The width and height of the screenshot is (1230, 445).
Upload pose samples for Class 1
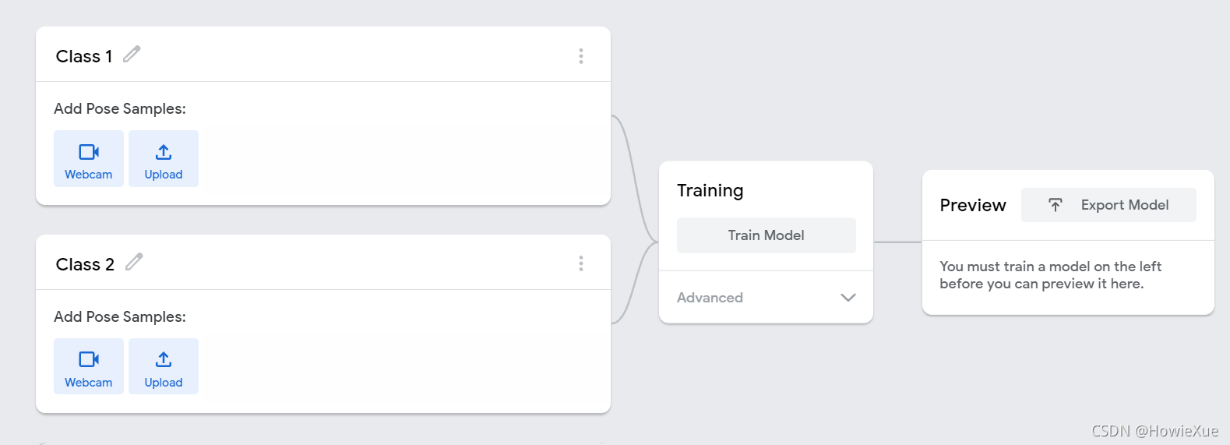164,159
